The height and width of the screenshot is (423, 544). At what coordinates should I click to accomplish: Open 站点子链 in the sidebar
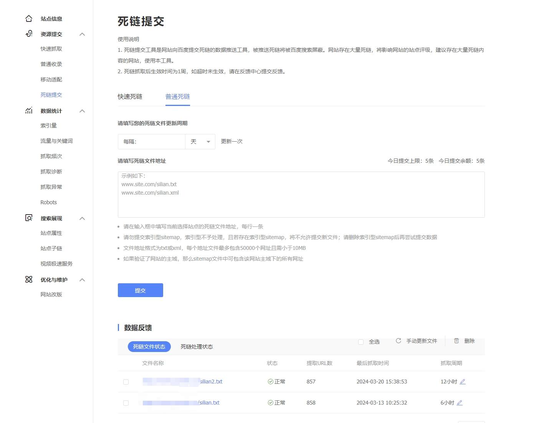51,248
